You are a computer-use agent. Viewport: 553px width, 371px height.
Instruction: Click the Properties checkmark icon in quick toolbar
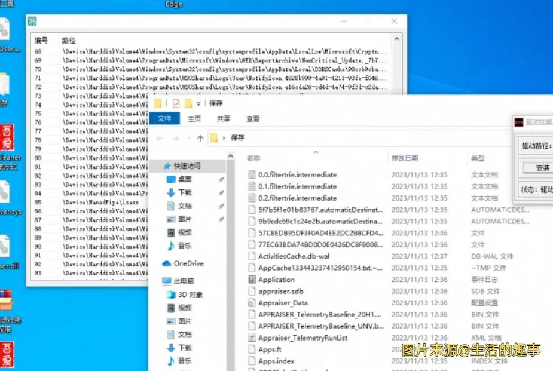[x=176, y=103]
